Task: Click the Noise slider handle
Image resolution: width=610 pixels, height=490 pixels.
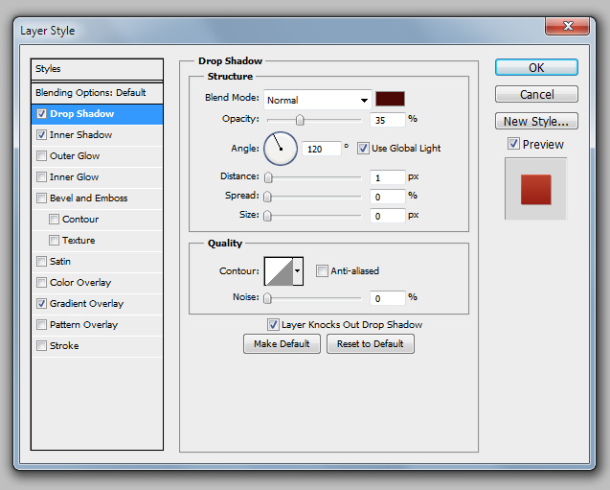Action: coord(267,298)
